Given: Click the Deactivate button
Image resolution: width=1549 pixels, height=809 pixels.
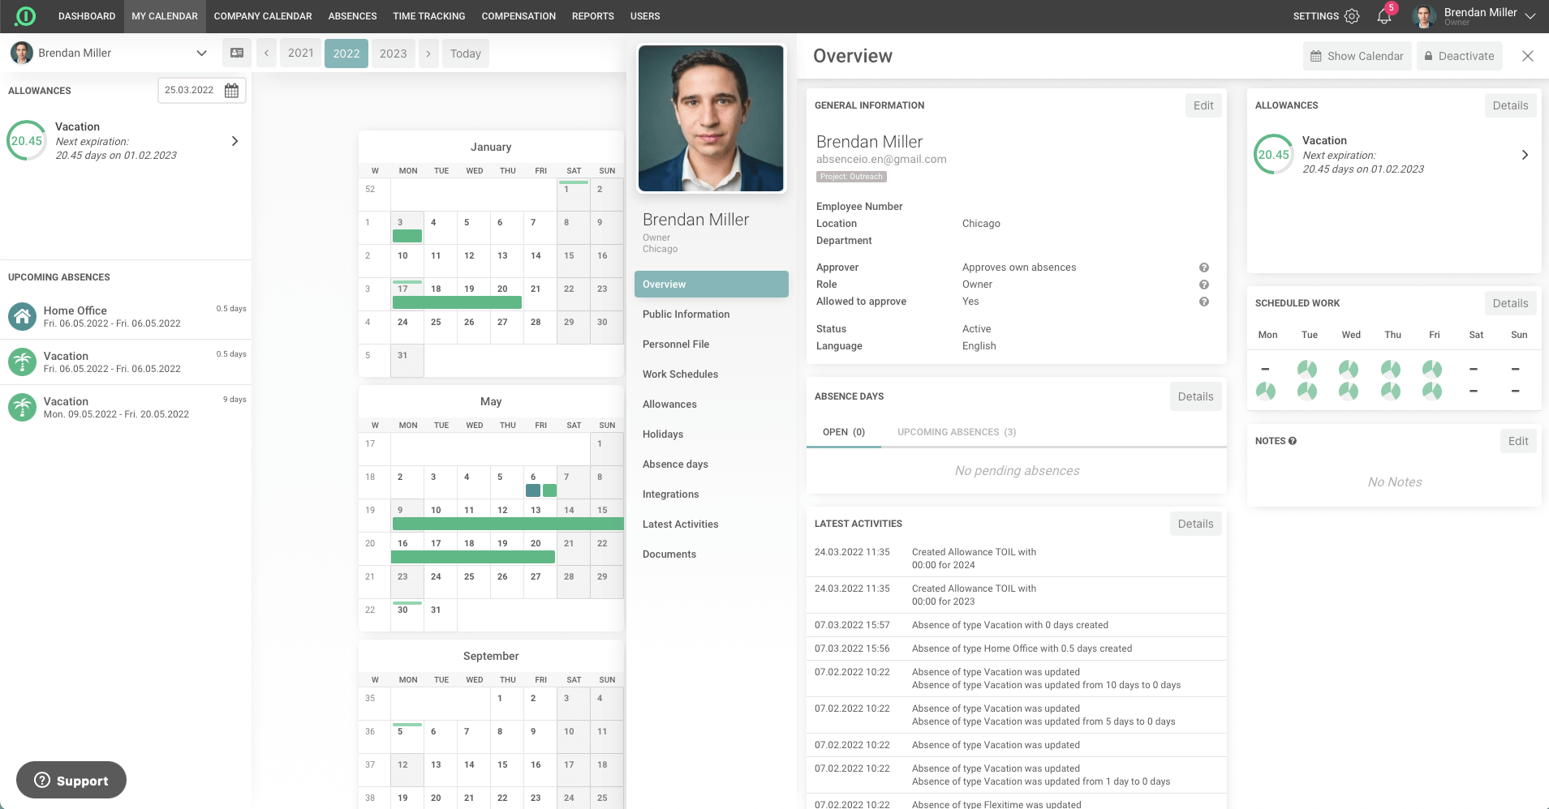Looking at the screenshot, I should 1458,56.
